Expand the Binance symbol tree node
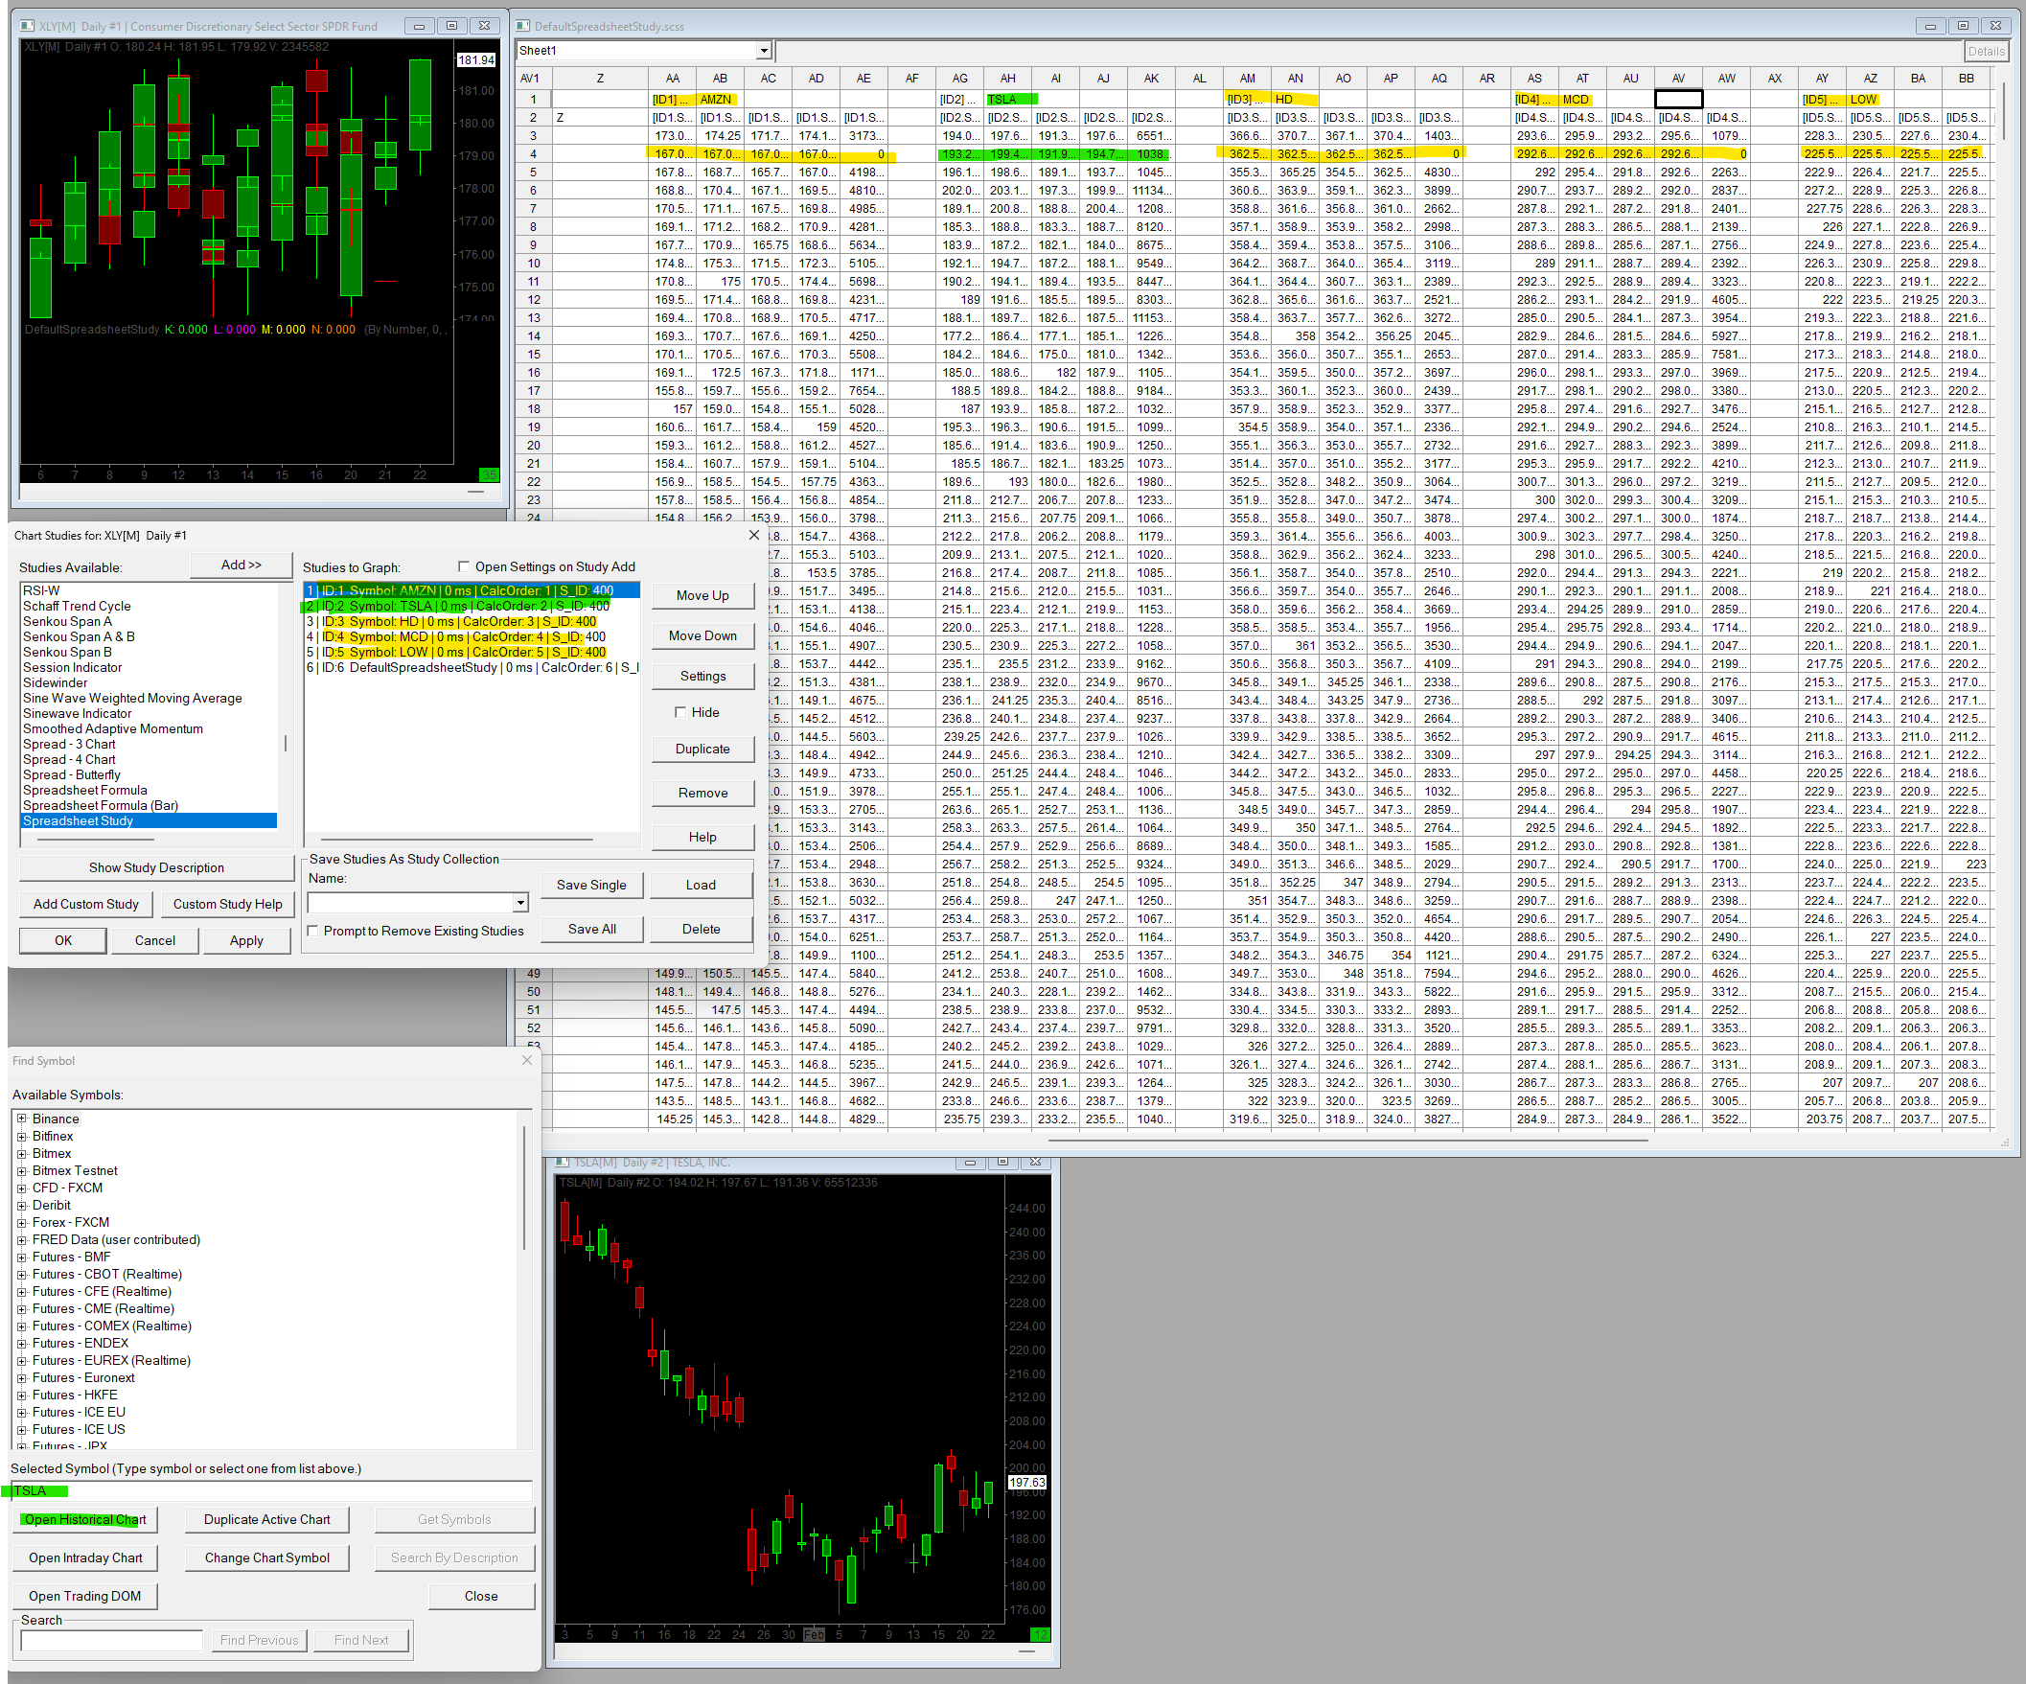The width and height of the screenshot is (2026, 1684). tap(21, 1119)
